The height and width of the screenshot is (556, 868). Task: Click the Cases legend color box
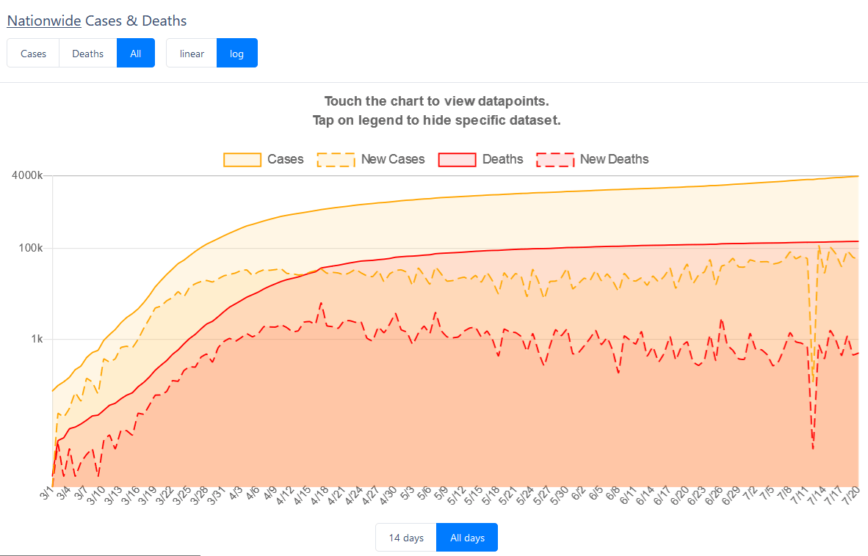click(x=242, y=160)
